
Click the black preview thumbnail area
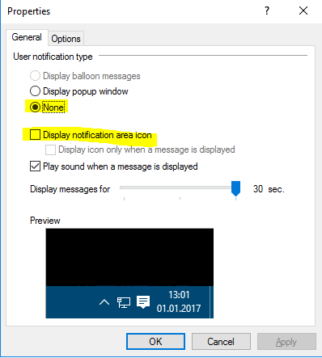pyautogui.click(x=129, y=257)
